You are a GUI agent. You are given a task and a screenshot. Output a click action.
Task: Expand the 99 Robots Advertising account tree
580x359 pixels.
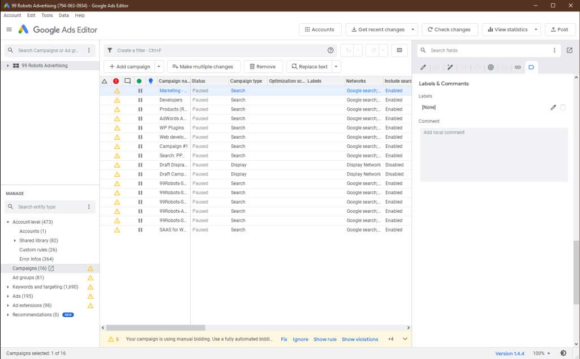click(8, 66)
